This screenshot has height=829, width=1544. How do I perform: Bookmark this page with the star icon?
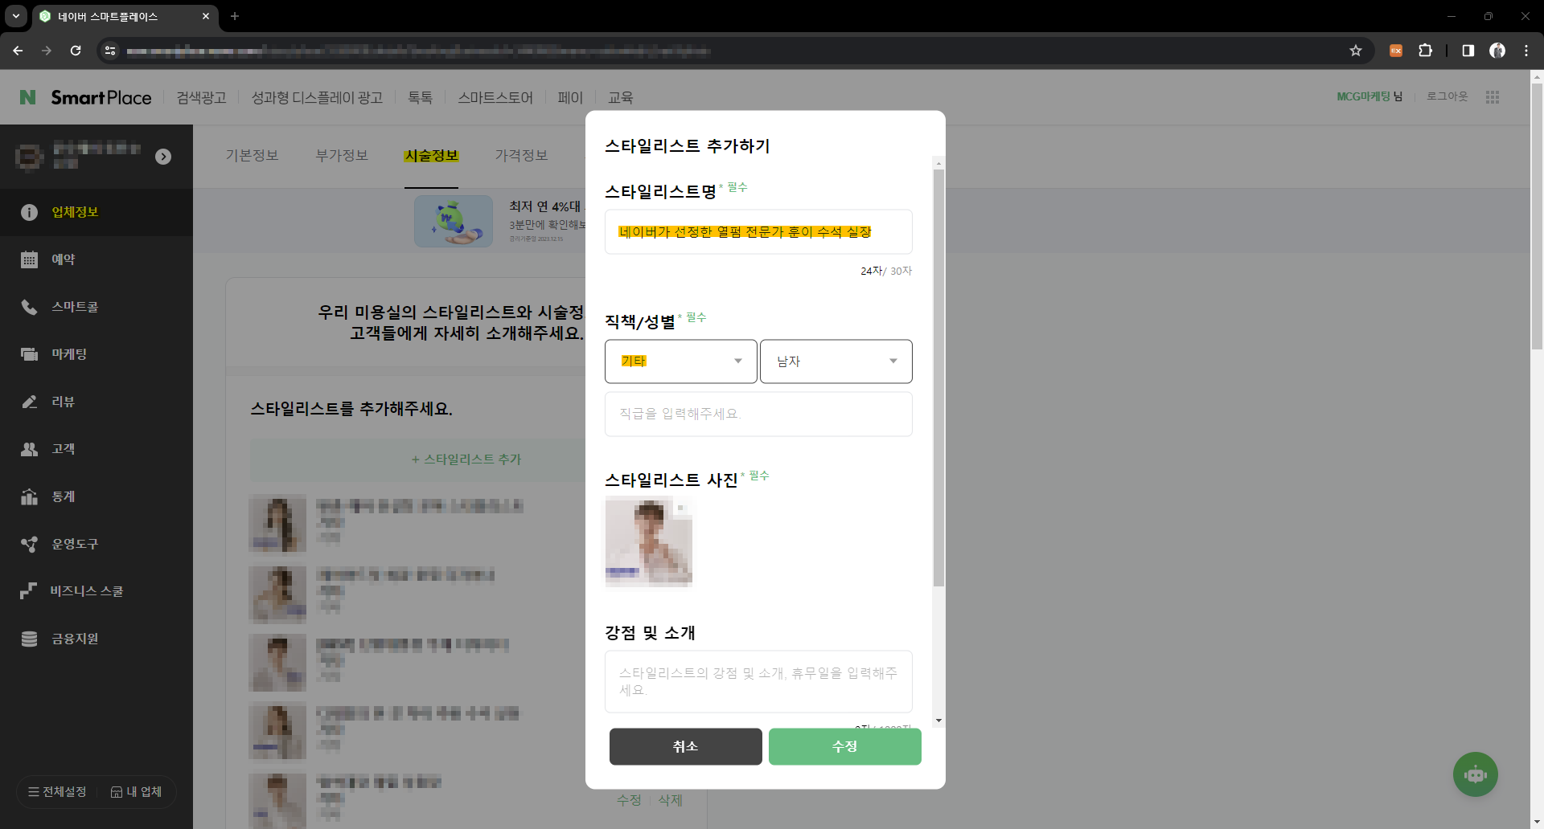(x=1356, y=51)
